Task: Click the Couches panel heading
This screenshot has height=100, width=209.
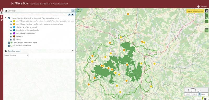Action: click(11, 11)
